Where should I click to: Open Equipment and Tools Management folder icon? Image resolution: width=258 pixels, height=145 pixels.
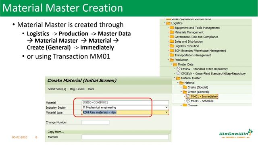point(172,27)
